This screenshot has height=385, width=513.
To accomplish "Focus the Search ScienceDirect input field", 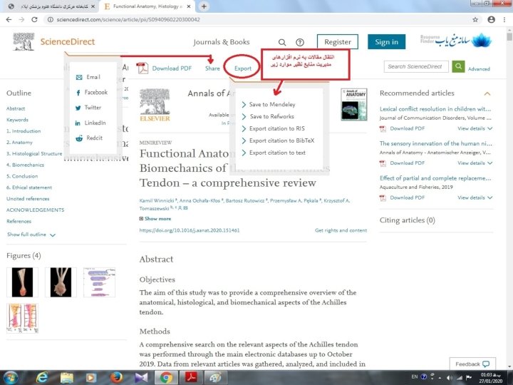I will tap(416, 66).
